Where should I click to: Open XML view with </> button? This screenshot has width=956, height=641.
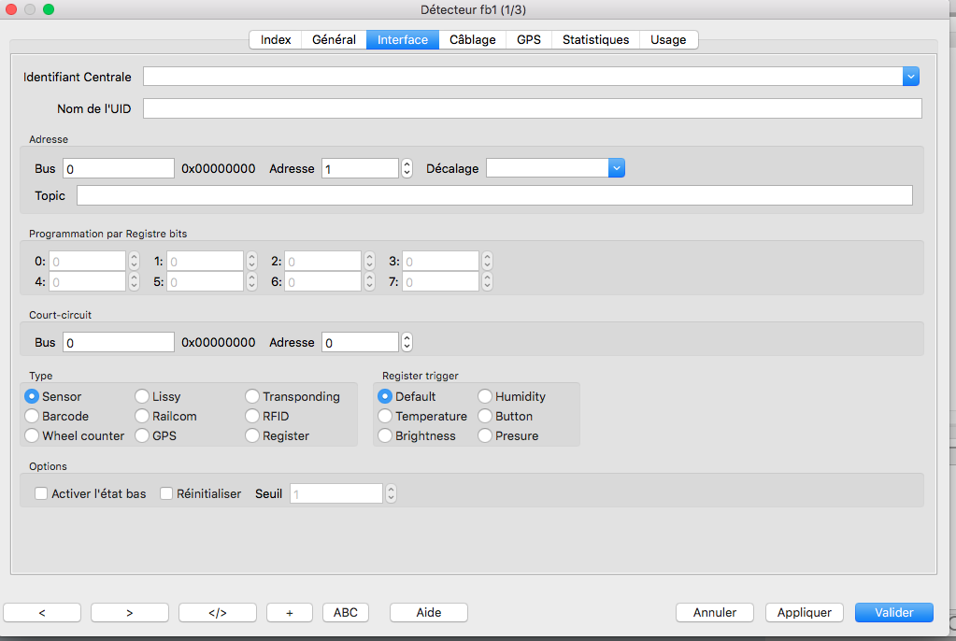point(218,612)
